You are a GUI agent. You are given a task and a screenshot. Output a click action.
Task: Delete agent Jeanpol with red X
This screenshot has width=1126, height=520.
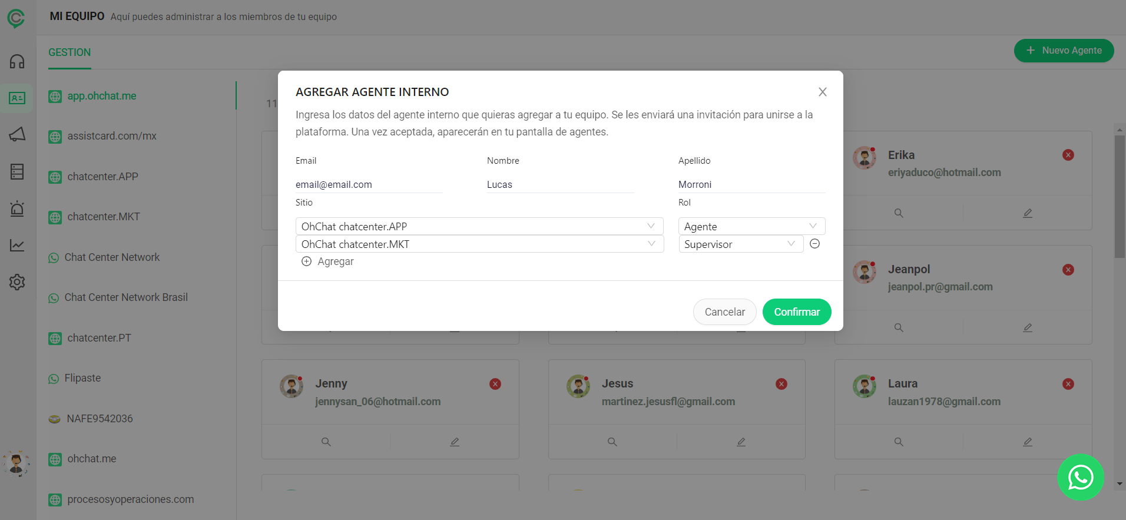(1068, 270)
